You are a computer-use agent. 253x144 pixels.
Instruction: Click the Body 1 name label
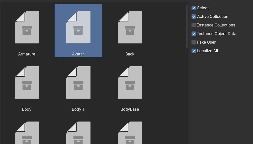click(x=78, y=109)
